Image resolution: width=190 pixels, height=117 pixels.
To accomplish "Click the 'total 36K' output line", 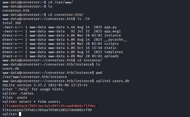I will click(x=11, y=23).
